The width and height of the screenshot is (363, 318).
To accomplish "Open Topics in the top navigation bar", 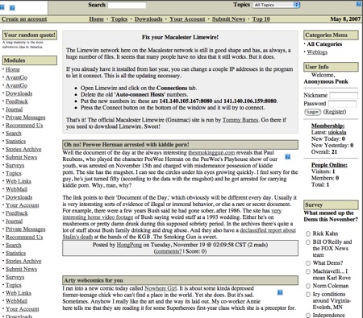I will (x=119, y=19).
